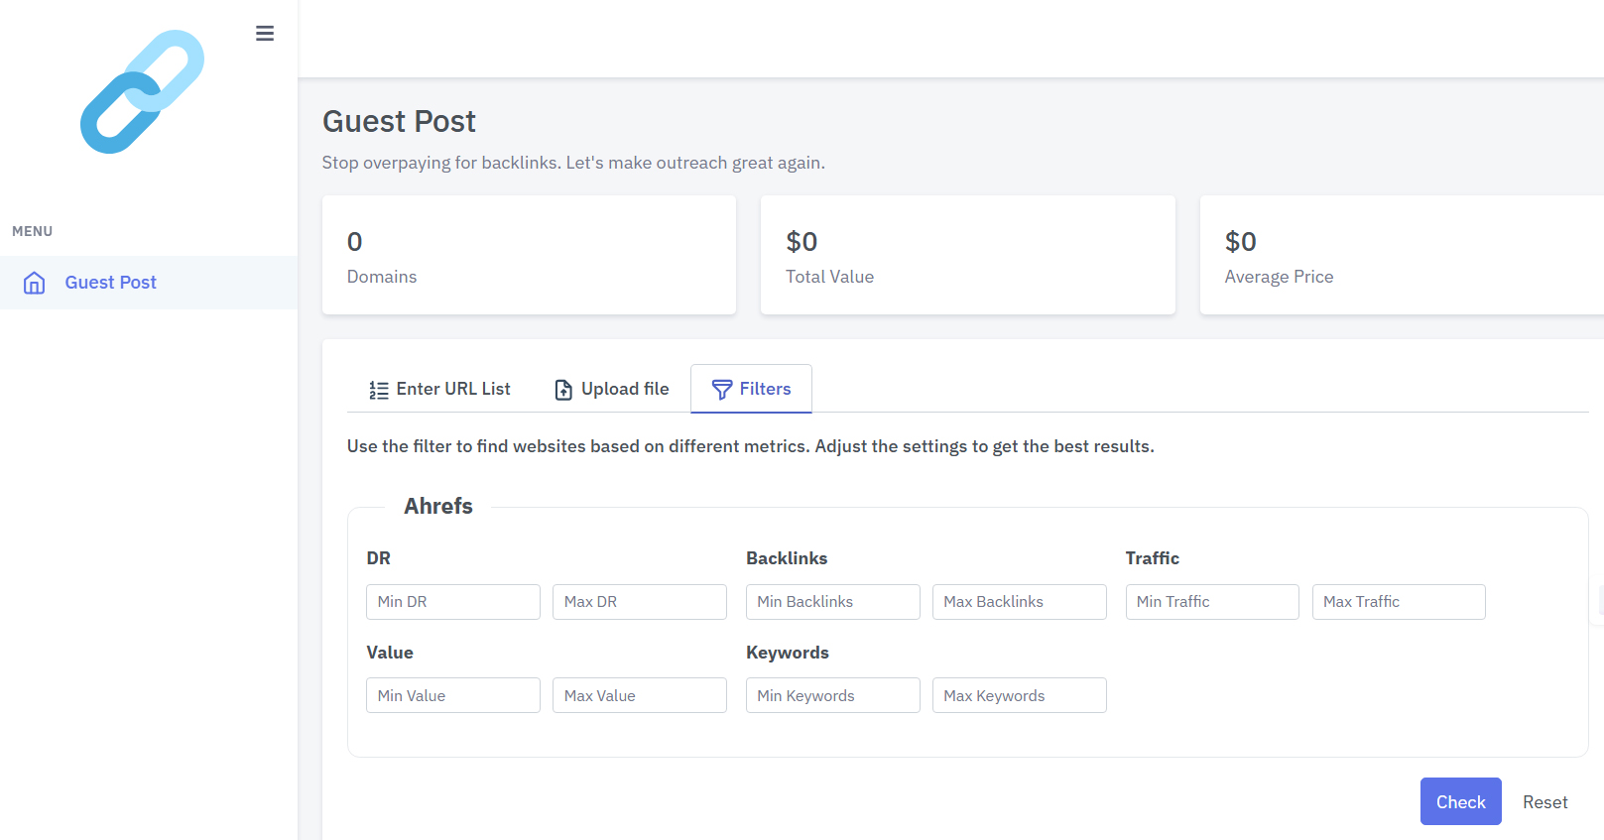Focus the Min DR field
The image size is (1604, 840).
click(452, 602)
